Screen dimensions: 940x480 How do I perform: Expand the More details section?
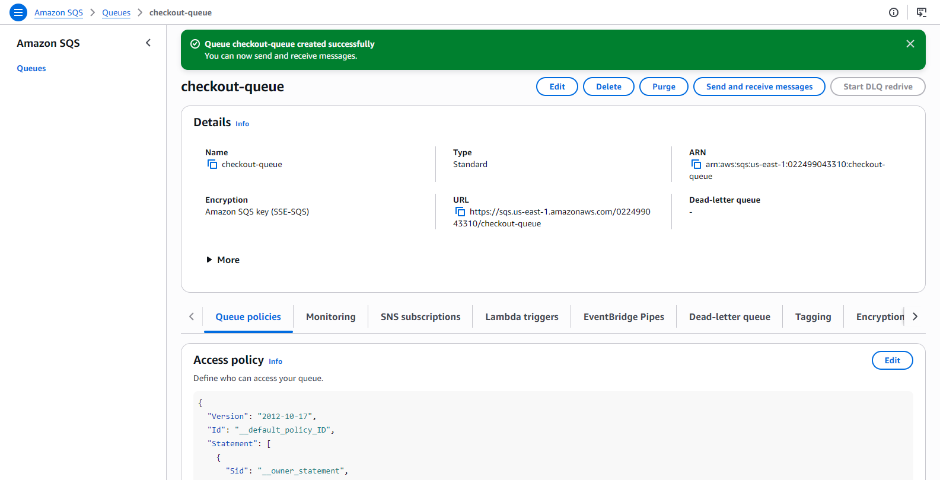point(223,260)
